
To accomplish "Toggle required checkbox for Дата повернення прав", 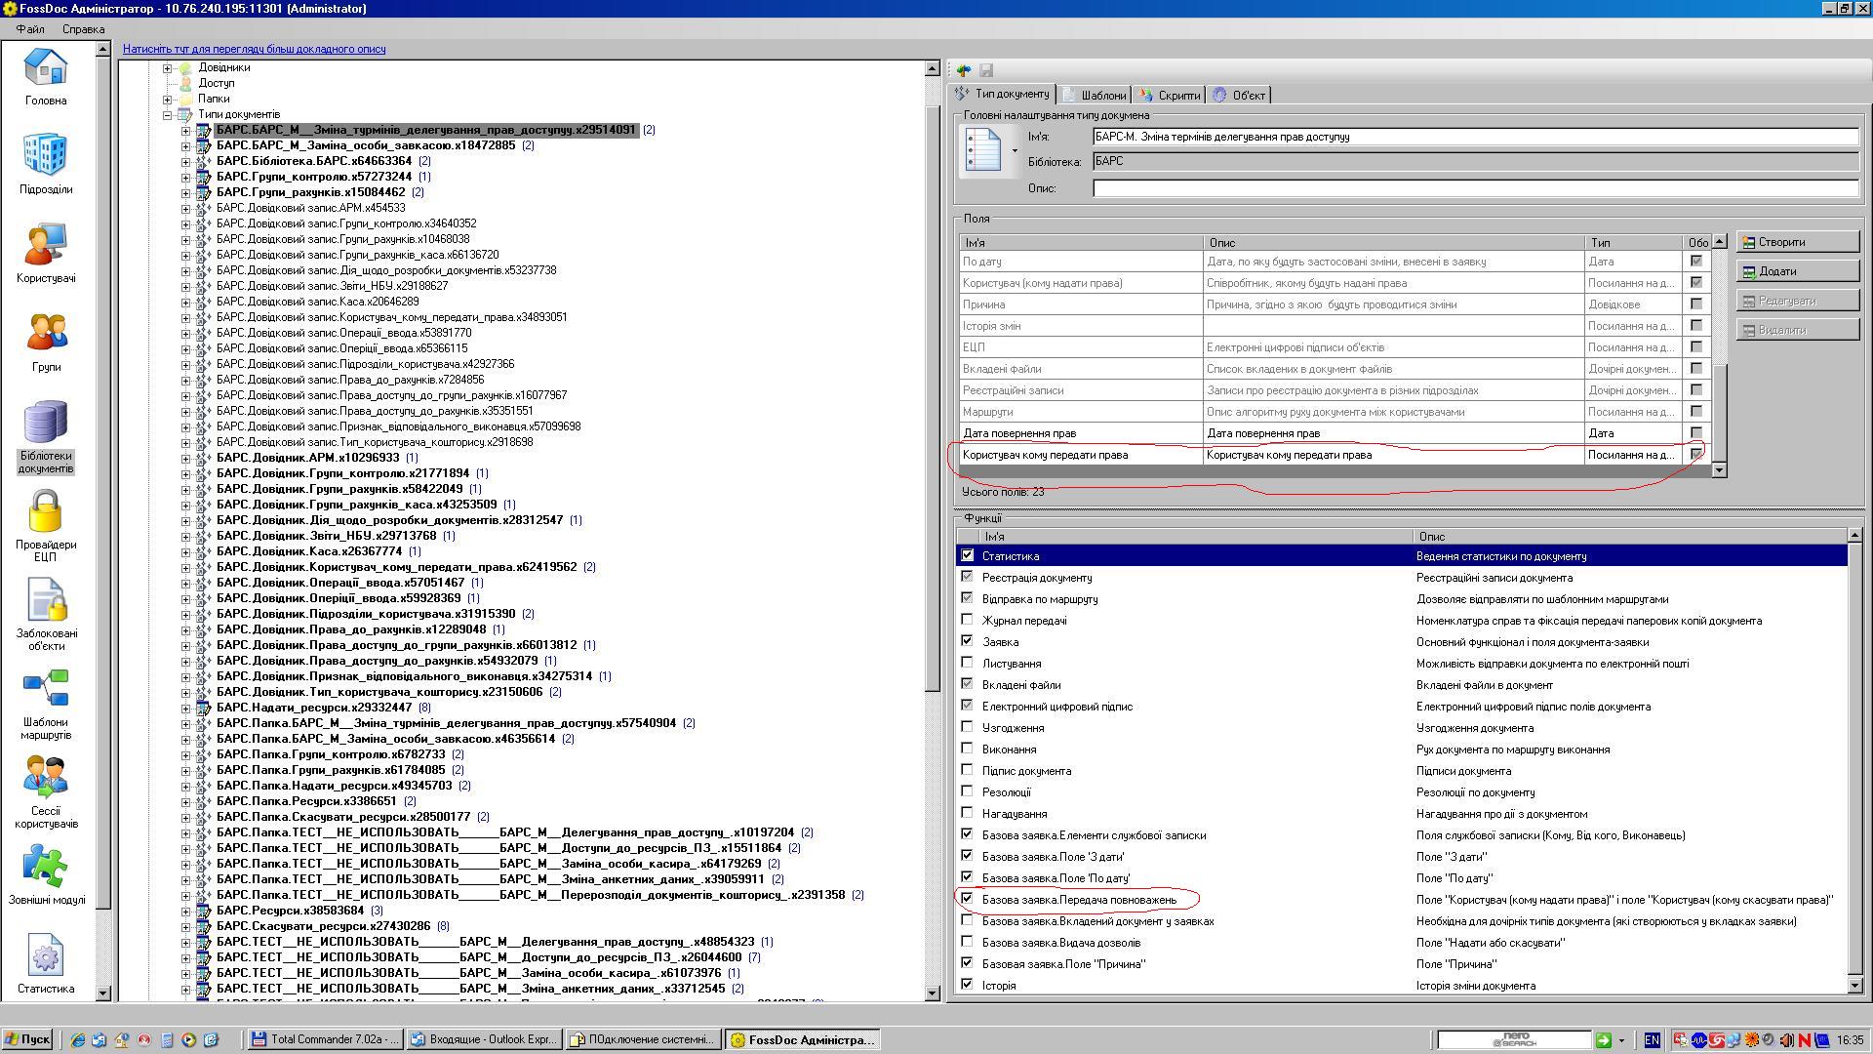I will click(x=1696, y=432).
